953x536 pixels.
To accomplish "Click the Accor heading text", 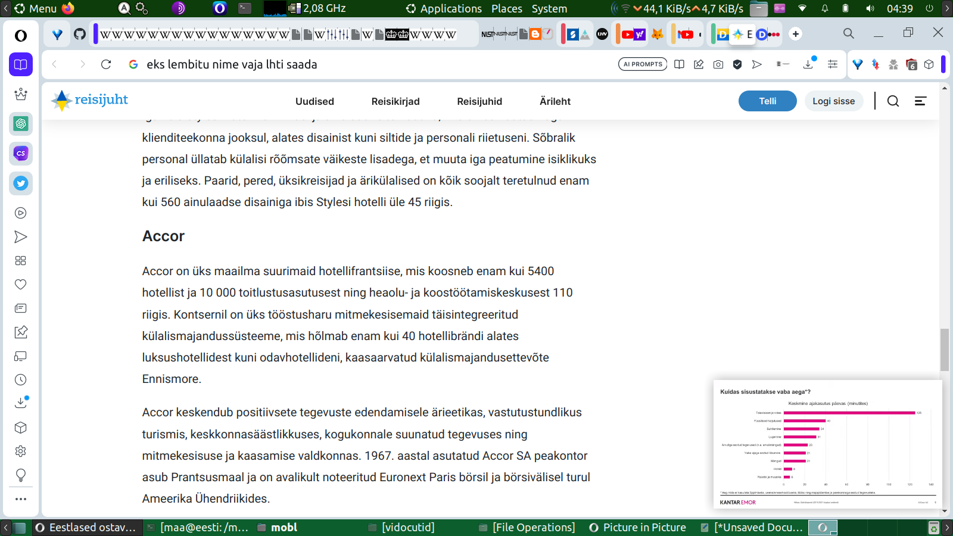I will pyautogui.click(x=163, y=236).
